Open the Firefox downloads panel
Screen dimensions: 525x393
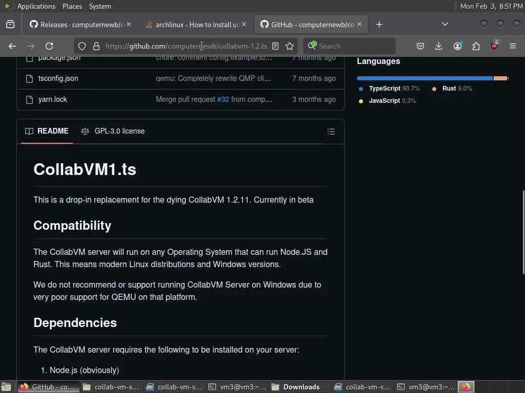click(439, 46)
